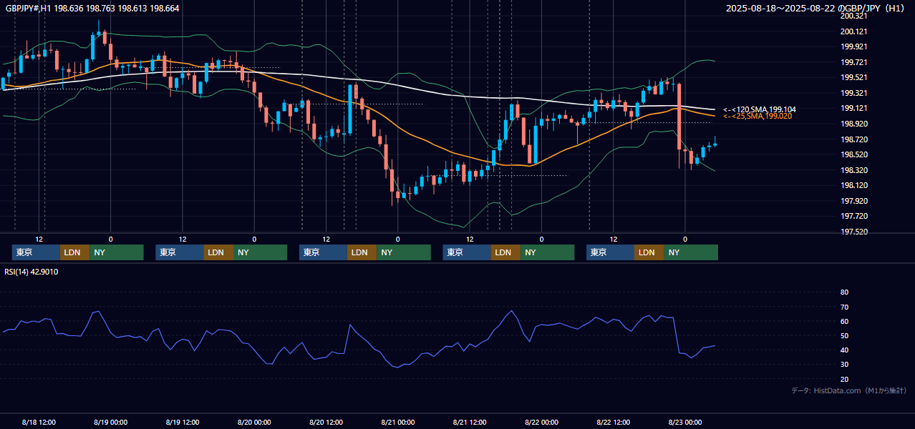Click price axis value 198.520
Viewport: 915px width, 429px height.
tap(854, 154)
